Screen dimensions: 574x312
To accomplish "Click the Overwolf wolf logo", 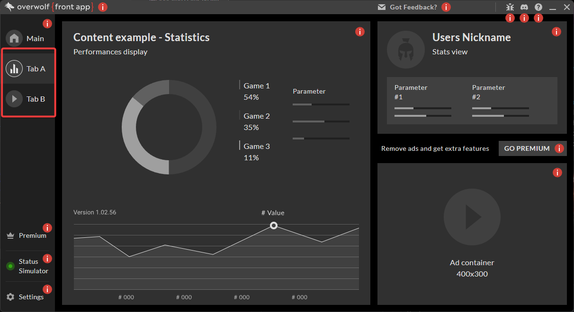I will (9, 7).
